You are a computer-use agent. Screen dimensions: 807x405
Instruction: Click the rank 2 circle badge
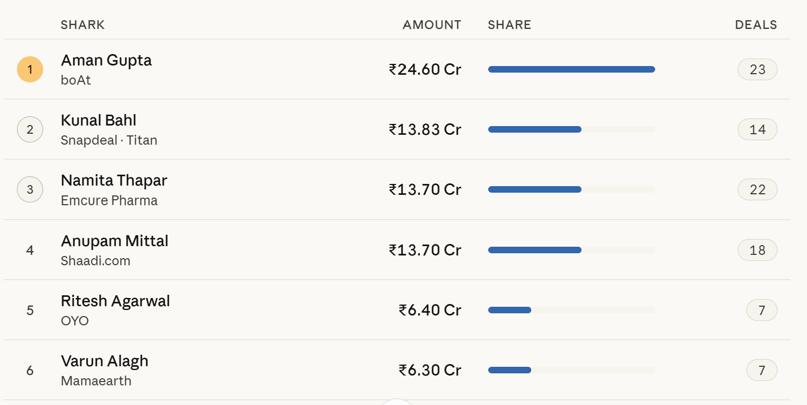tap(30, 129)
